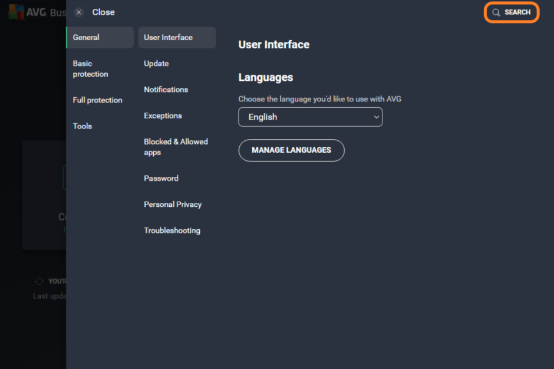Screen dimensions: 554x369
Task: Open Personal Privacy settings
Action: (173, 204)
